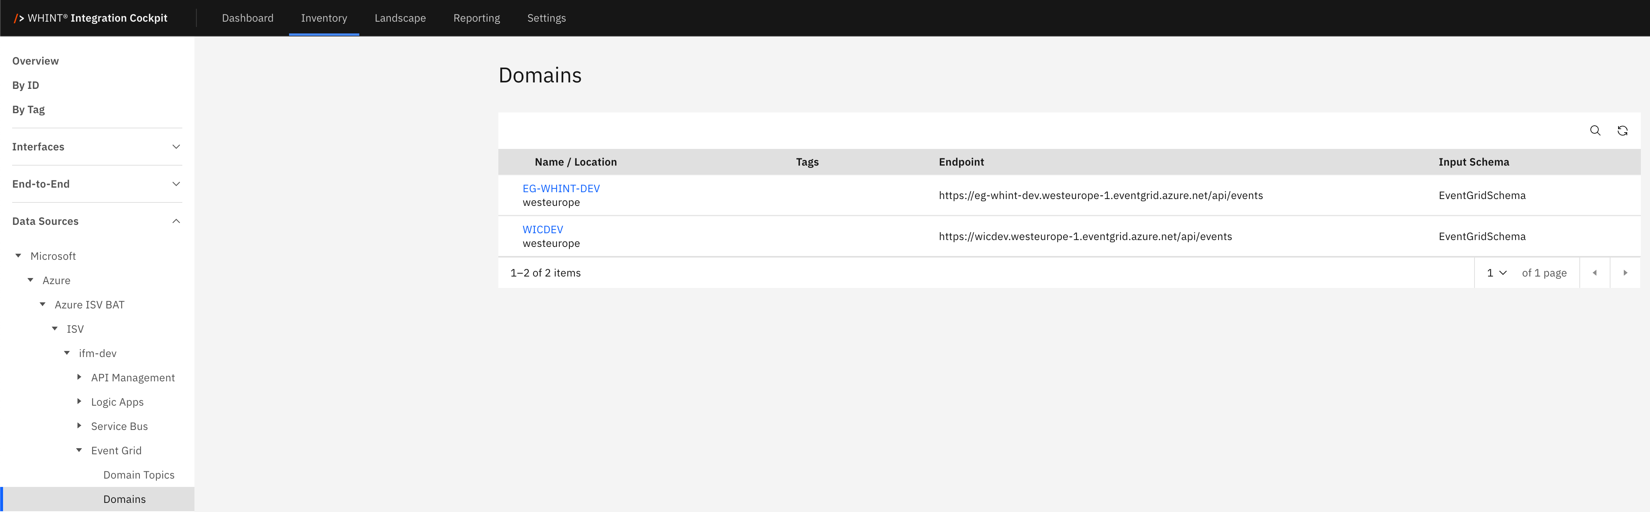Switch to the Dashboard tab
This screenshot has width=1650, height=512.
point(247,18)
